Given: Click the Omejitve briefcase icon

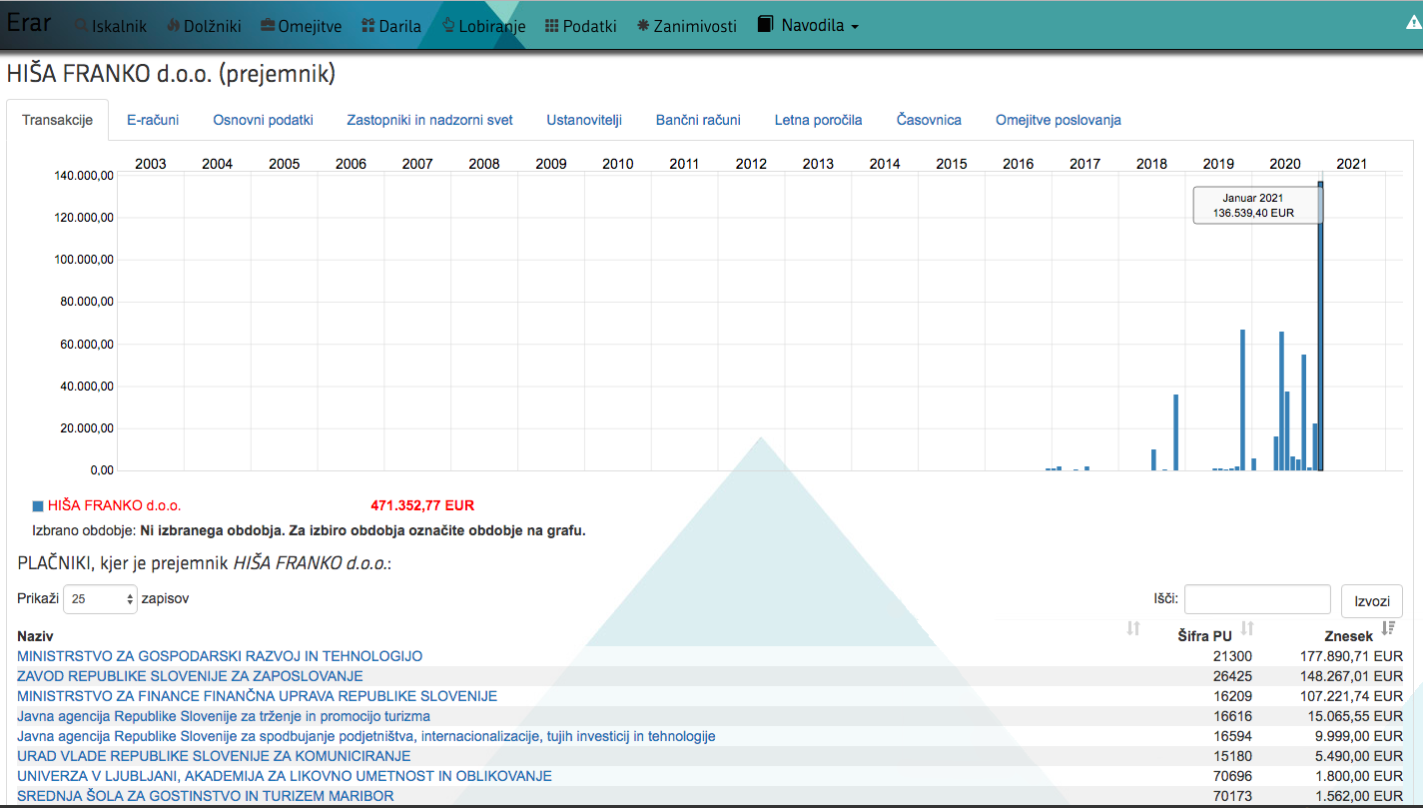Looking at the screenshot, I should tap(268, 26).
